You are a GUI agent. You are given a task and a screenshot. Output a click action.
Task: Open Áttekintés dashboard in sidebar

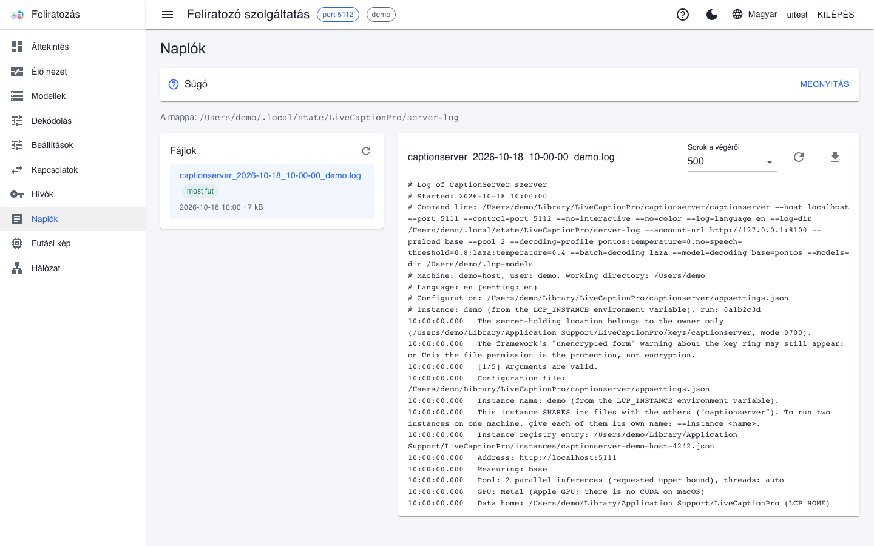click(x=73, y=47)
